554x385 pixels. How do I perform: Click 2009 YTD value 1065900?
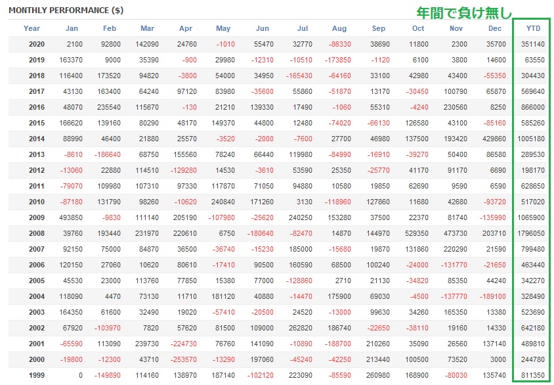(x=531, y=217)
